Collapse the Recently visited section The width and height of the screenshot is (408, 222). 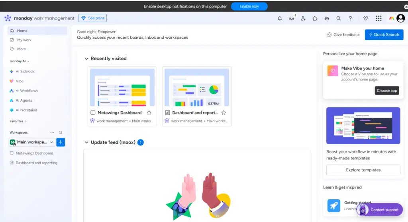pos(86,59)
